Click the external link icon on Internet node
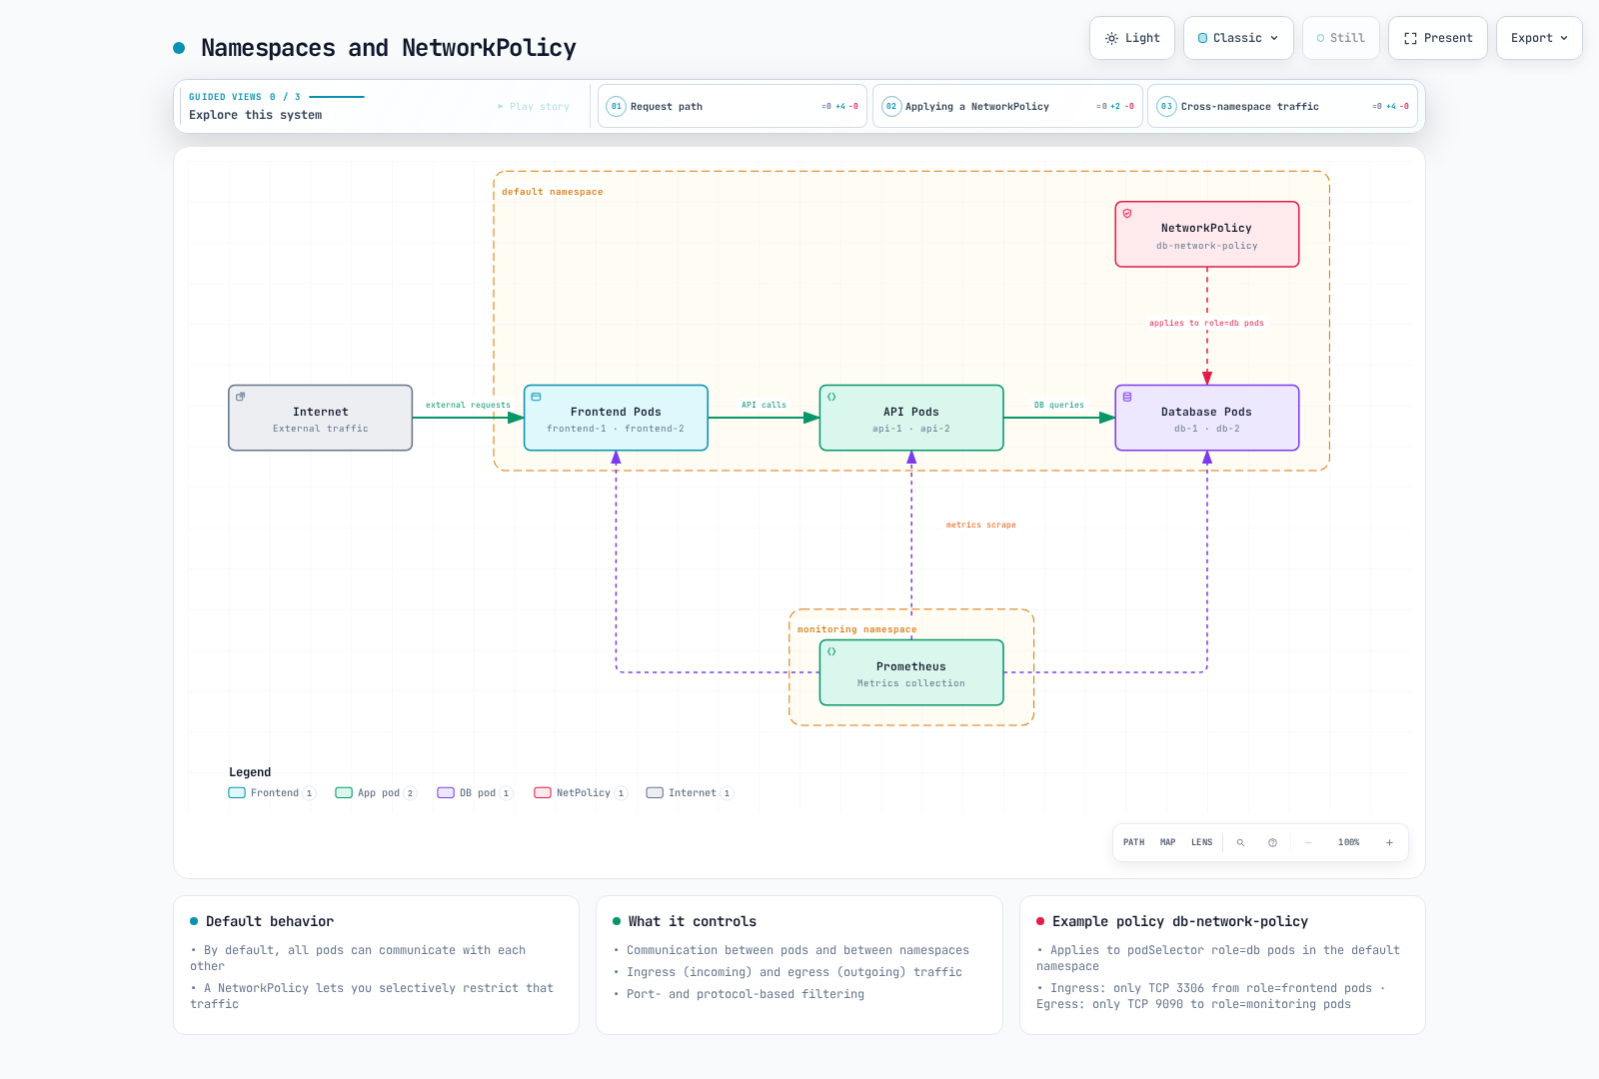Viewport: 1599px width, 1079px height. [x=240, y=397]
